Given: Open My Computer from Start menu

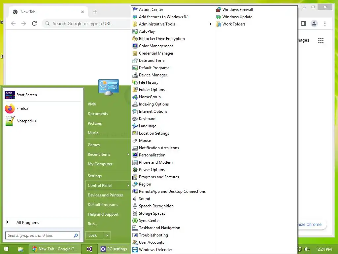Looking at the screenshot, I should [100, 164].
